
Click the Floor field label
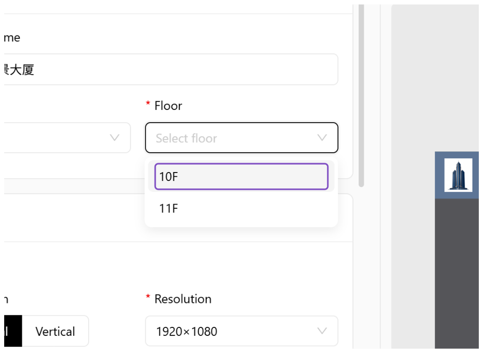[168, 106]
